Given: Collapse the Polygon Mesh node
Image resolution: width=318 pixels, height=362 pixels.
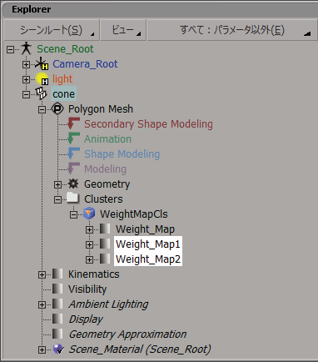Looking at the screenshot, I should coord(42,110).
